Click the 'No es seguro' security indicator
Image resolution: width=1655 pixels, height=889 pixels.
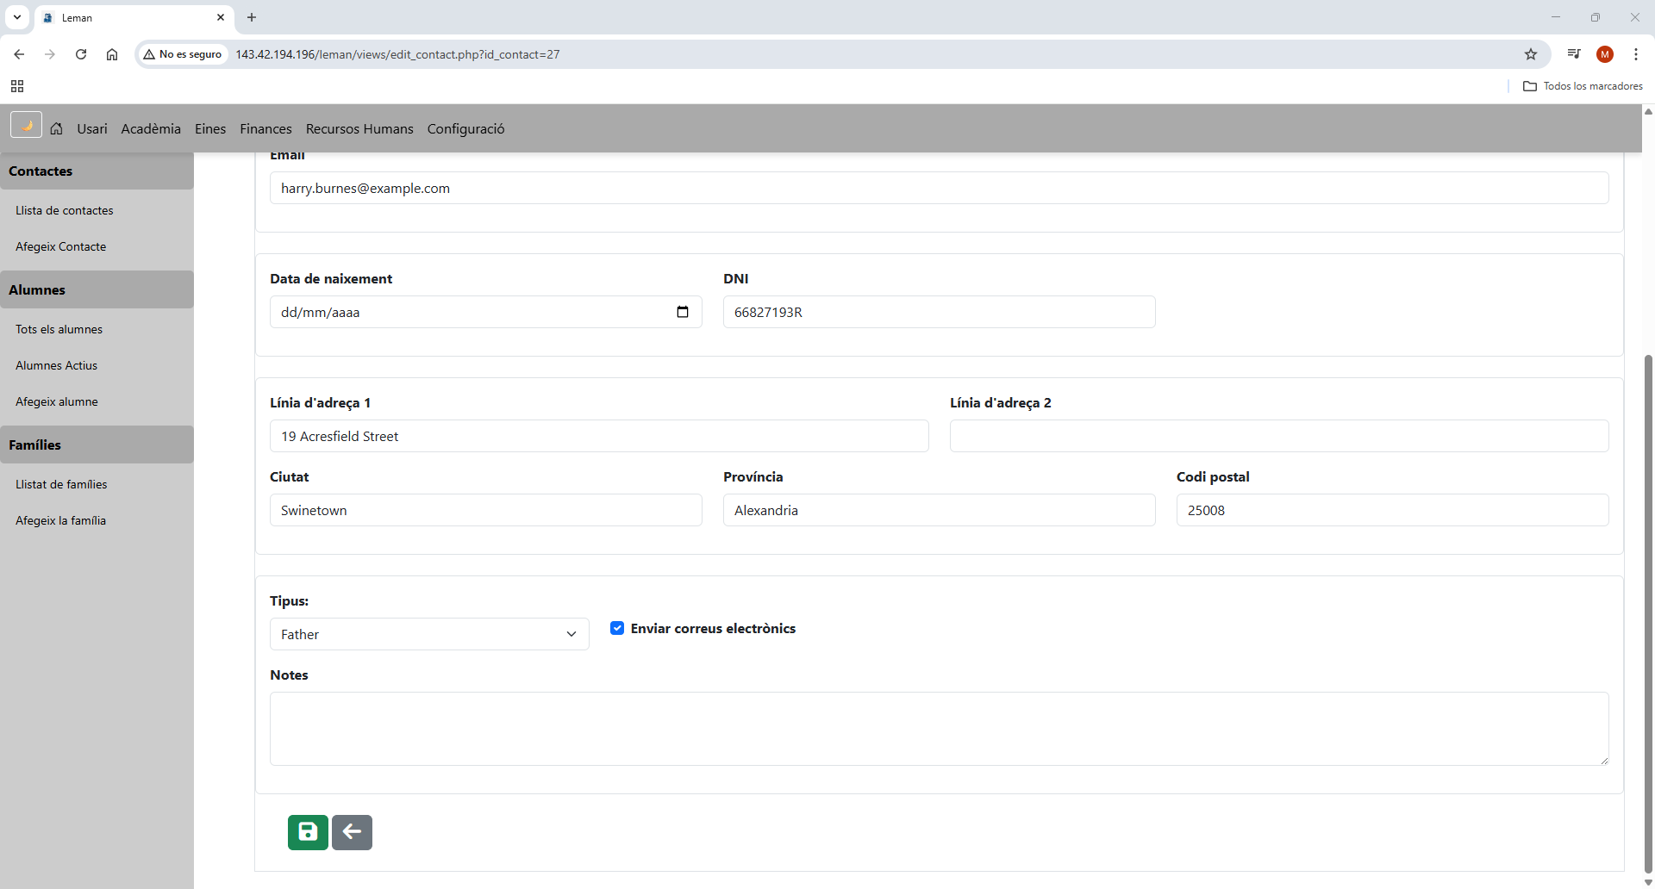pos(183,54)
